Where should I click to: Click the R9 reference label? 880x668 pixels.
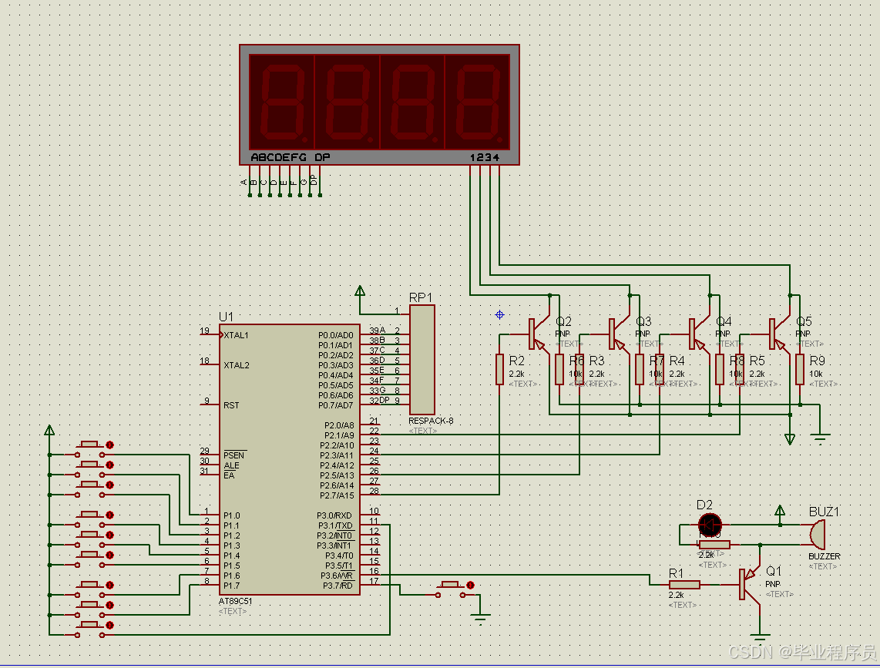817,361
